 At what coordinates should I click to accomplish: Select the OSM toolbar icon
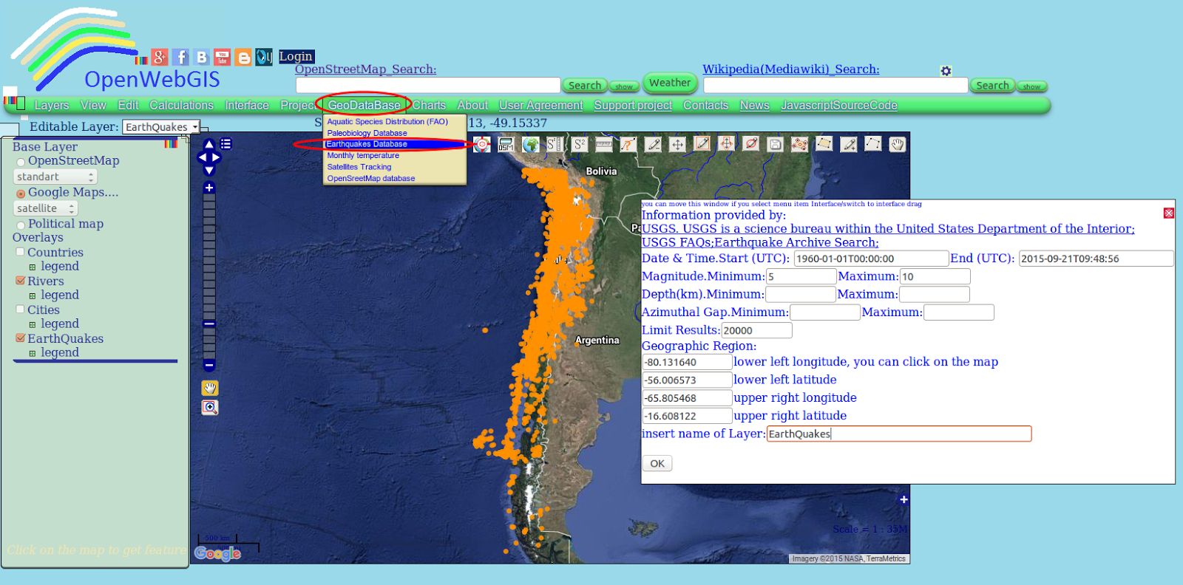coord(506,144)
